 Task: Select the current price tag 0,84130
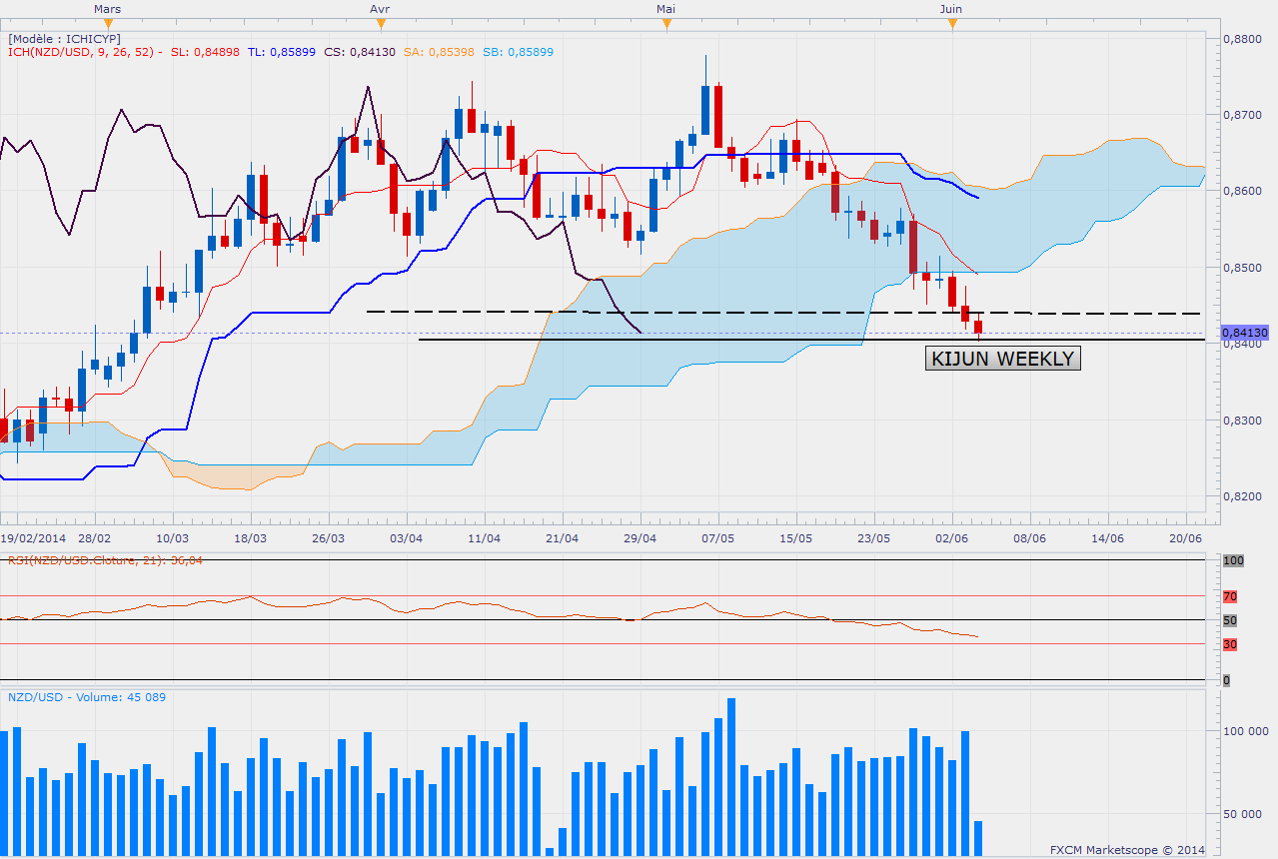[1245, 333]
